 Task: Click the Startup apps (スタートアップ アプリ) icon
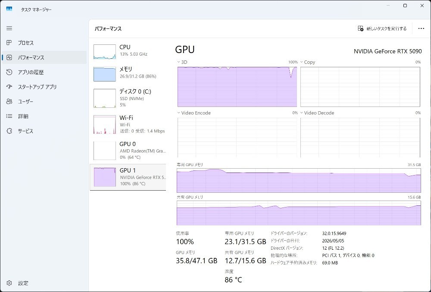coord(9,87)
